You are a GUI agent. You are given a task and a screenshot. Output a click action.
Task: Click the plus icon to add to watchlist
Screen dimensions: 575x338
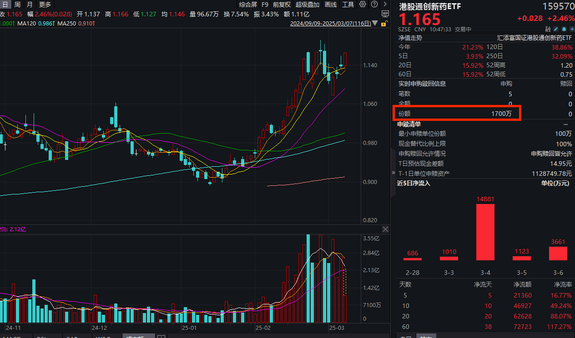click(571, 28)
